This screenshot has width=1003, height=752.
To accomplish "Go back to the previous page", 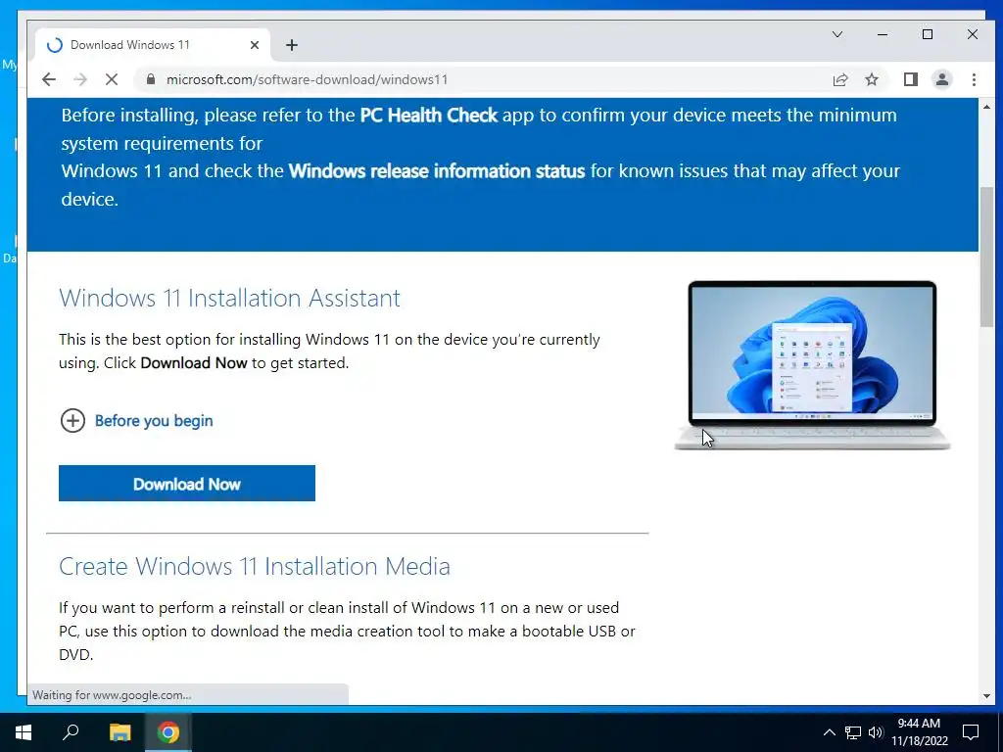I will [49, 79].
